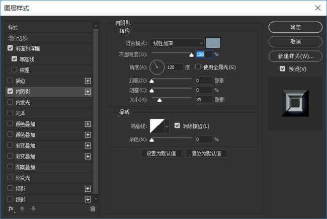Click the plus icon on the second 渐变叠加 row

click(88, 157)
